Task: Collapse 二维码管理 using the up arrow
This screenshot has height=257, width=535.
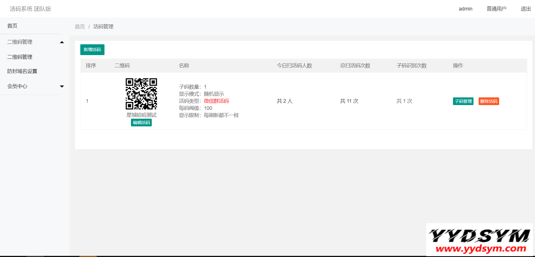Action: (x=62, y=42)
